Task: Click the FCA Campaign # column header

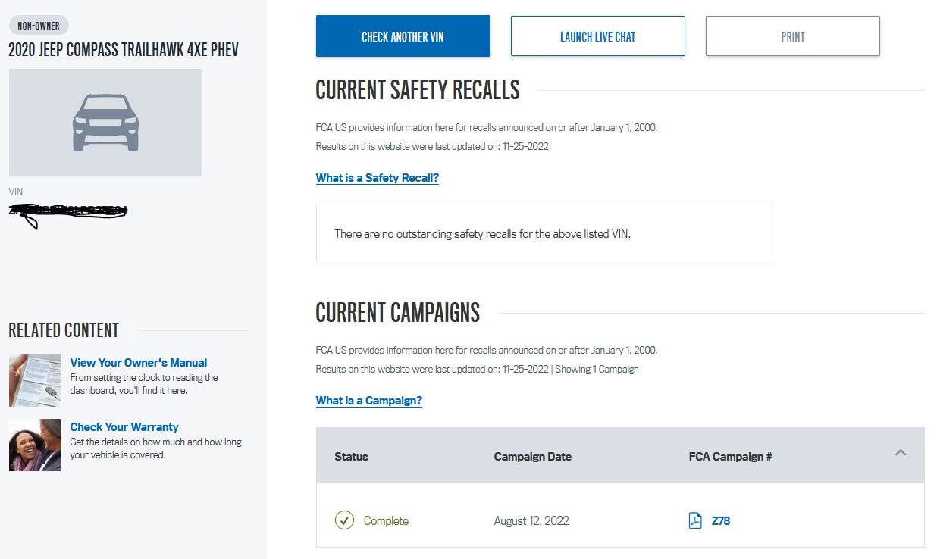Action: pos(730,457)
